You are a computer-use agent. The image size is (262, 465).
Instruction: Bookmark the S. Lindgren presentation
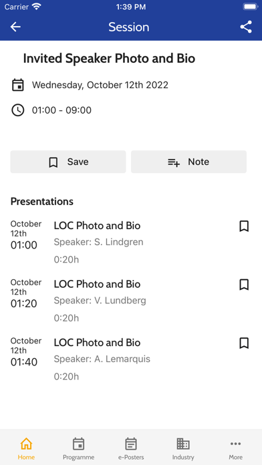(244, 226)
